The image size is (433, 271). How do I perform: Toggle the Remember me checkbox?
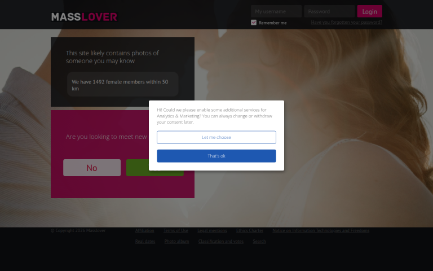pyautogui.click(x=254, y=23)
